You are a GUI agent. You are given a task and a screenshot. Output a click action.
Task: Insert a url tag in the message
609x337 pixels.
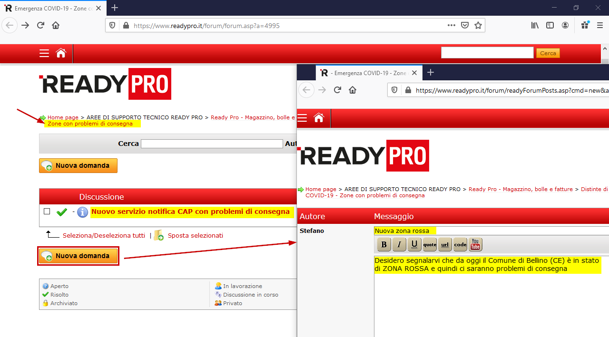click(445, 244)
